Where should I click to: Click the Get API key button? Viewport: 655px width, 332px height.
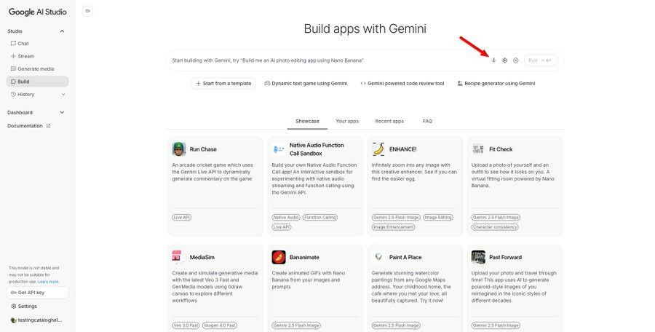tap(38, 293)
